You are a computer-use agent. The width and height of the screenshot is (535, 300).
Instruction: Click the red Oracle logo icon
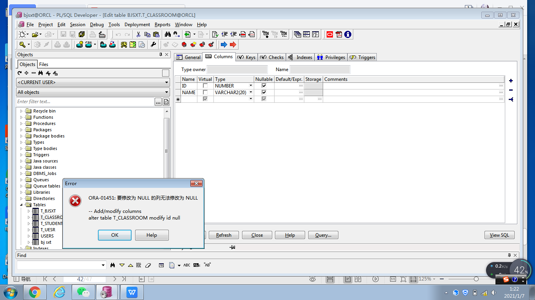329,34
